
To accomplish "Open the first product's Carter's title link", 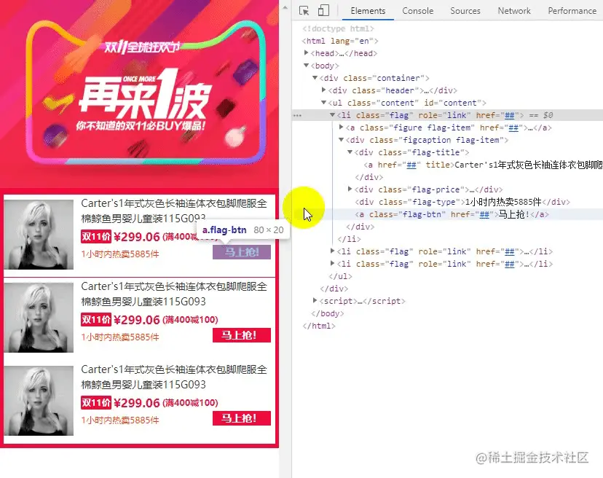I will pyautogui.click(x=174, y=211).
